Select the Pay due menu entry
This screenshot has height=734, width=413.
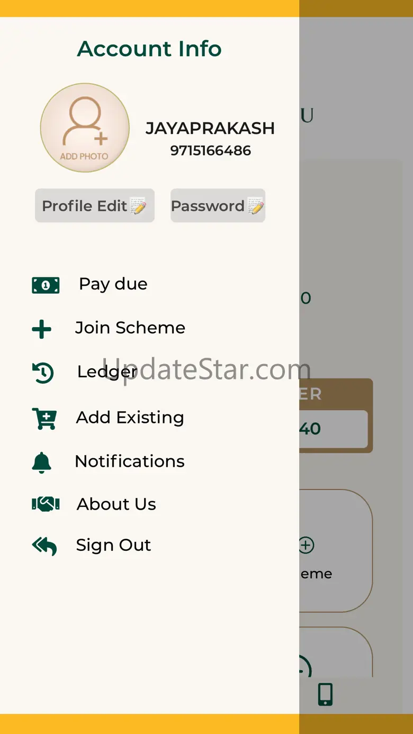point(113,284)
